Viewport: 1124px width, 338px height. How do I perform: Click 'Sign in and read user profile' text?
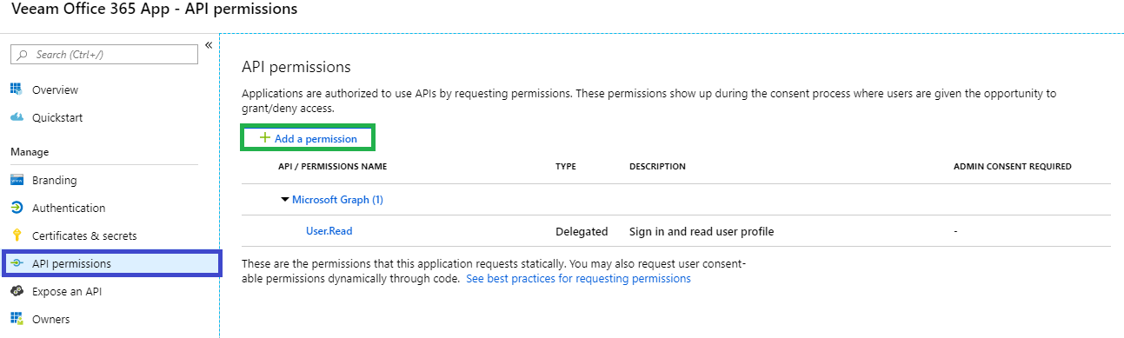coord(702,232)
